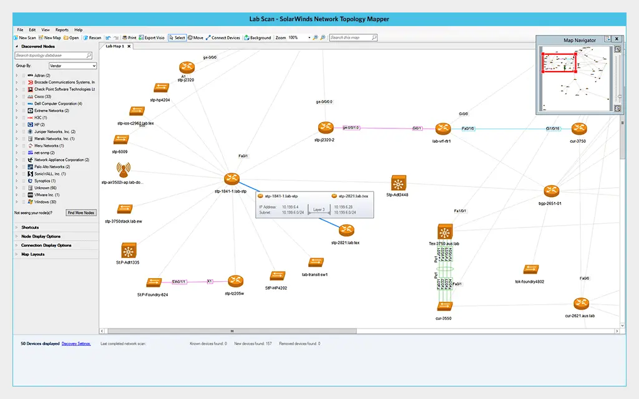639x399 pixels.
Task: Select the Lab Map 1 tab
Action: click(x=115, y=46)
